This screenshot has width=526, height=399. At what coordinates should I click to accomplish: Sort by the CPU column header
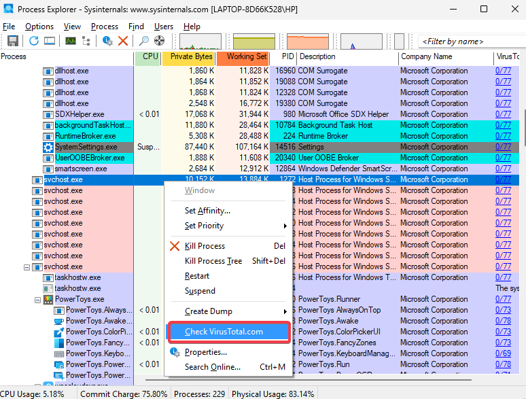coord(148,58)
